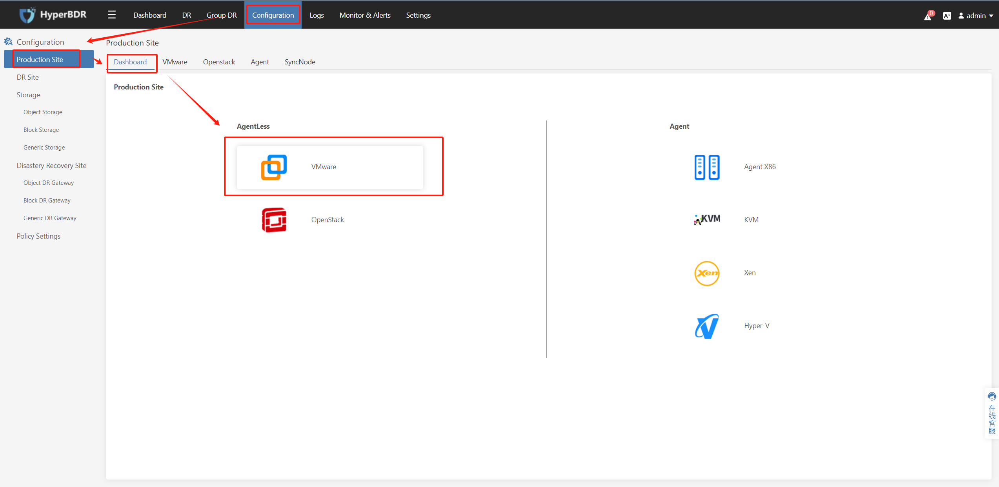The height and width of the screenshot is (487, 999).
Task: Toggle the hamburger menu sidebar collapse
Action: point(112,15)
